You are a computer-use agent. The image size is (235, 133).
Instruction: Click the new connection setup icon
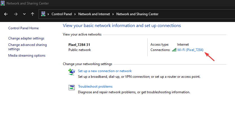72,72
